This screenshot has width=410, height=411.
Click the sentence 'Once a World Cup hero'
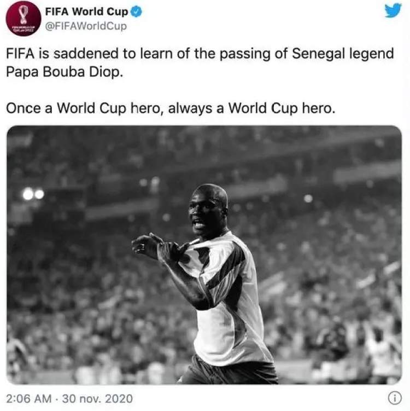[83, 108]
